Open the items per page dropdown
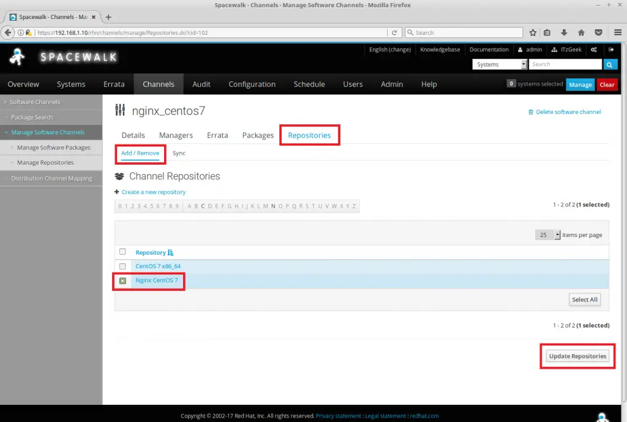627x422 pixels. pyautogui.click(x=547, y=235)
